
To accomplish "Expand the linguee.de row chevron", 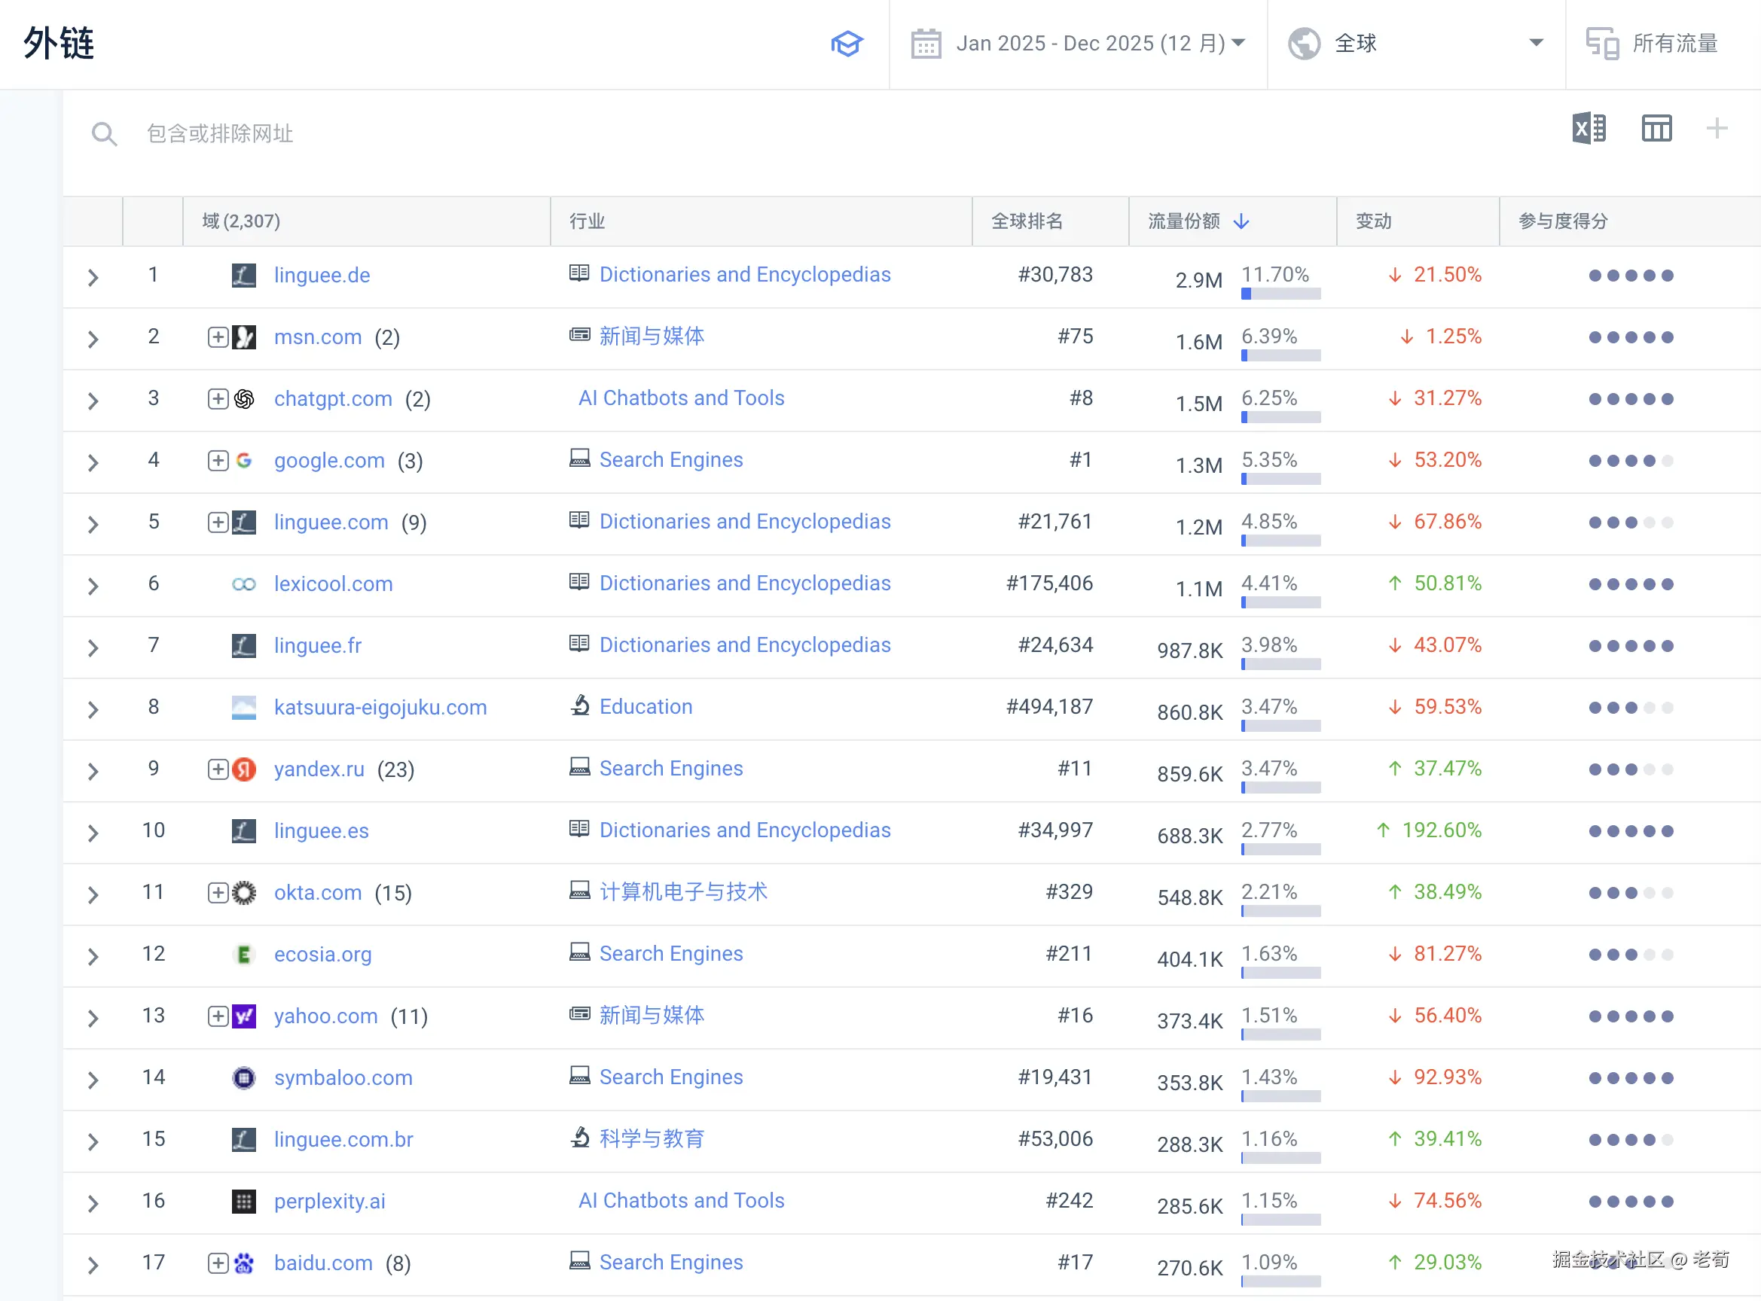I will pyautogui.click(x=93, y=277).
